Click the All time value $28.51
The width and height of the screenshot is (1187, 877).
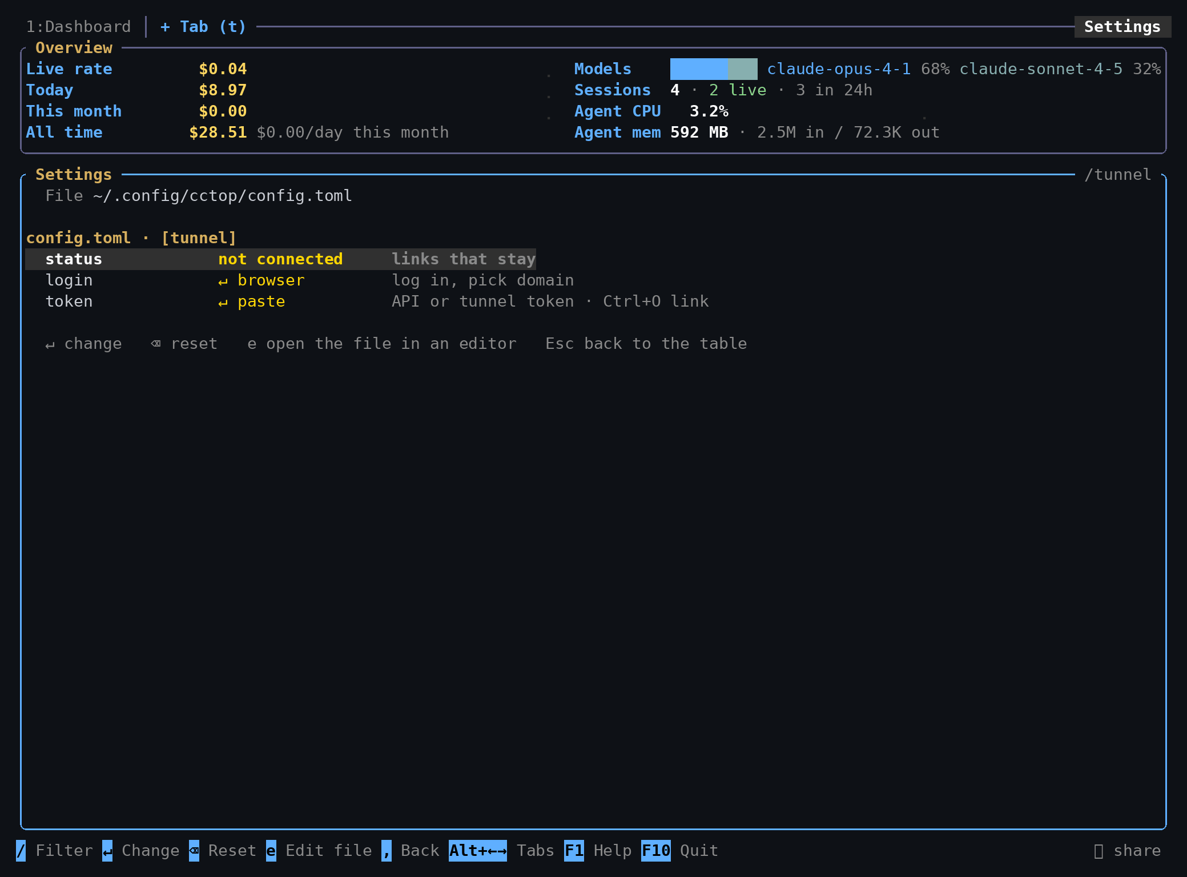coord(218,132)
